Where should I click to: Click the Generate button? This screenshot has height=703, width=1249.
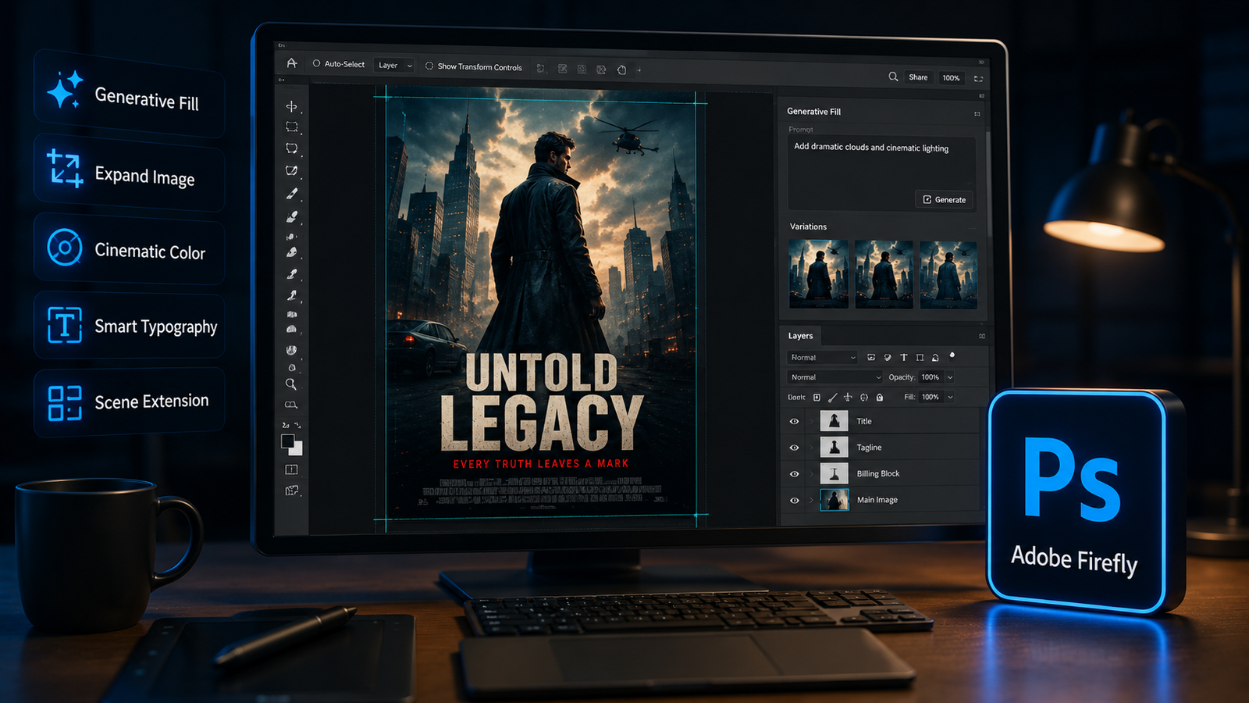pos(945,200)
